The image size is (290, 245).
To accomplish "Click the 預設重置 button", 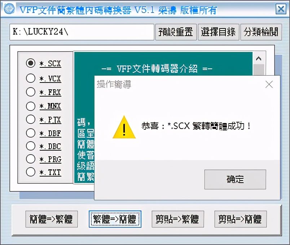I will pyautogui.click(x=176, y=32).
